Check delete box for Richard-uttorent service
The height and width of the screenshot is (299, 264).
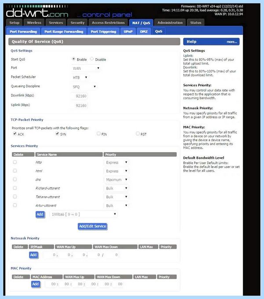tap(15, 188)
